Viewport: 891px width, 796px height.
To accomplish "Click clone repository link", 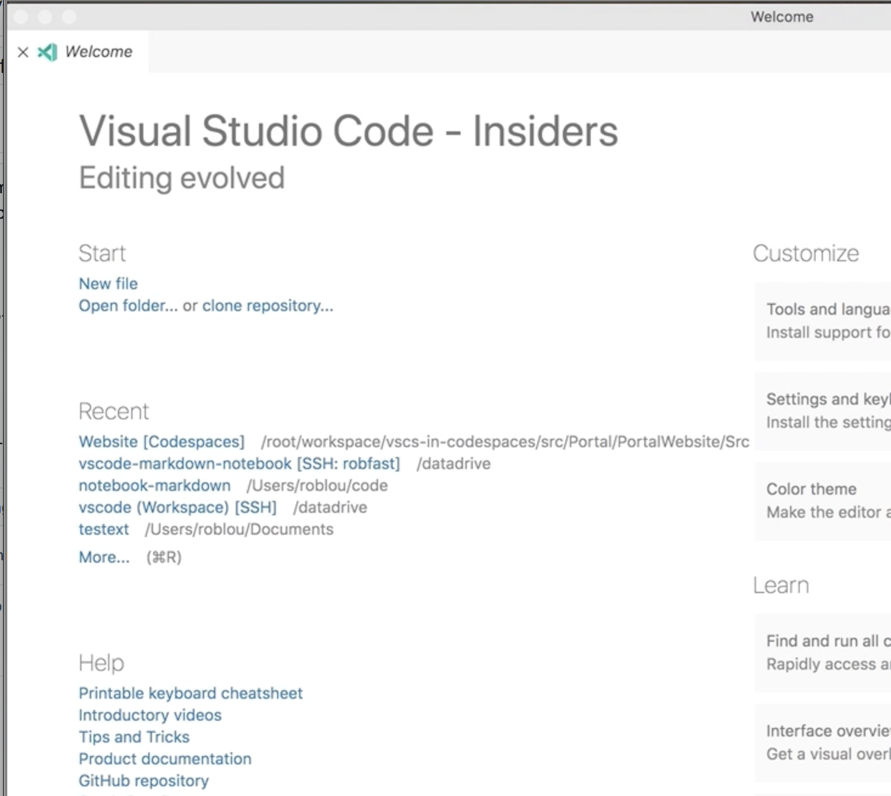I will pos(268,306).
